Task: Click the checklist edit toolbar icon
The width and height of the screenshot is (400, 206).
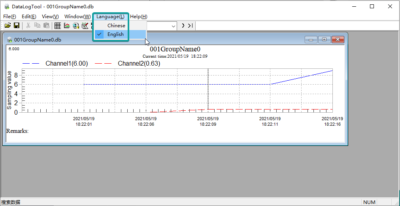Action: (85, 26)
